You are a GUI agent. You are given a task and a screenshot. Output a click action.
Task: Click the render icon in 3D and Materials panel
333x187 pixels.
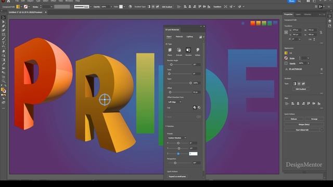coord(200,37)
